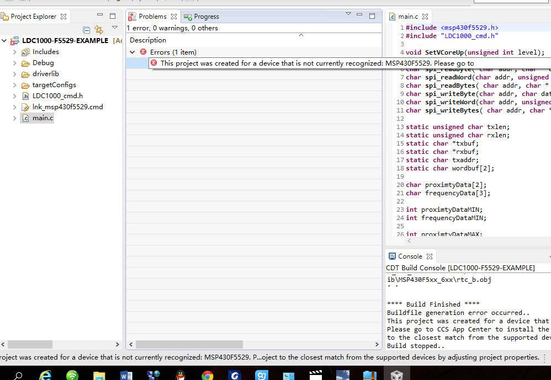Image resolution: width=551 pixels, height=380 pixels.
Task: Collapse all in Project Explorer toolbar
Action: click(87, 30)
